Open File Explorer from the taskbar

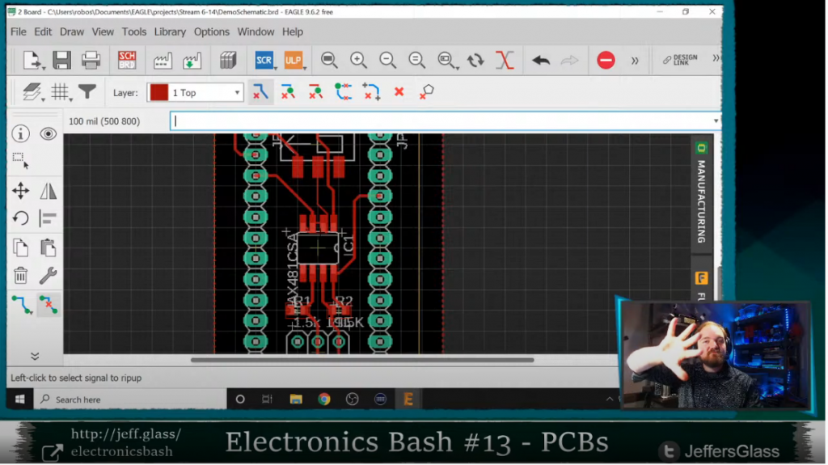click(x=296, y=399)
